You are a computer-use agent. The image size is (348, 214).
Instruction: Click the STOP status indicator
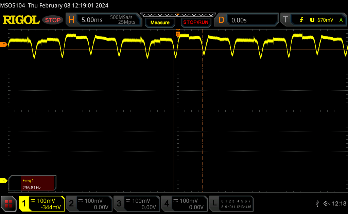pyautogui.click(x=53, y=20)
